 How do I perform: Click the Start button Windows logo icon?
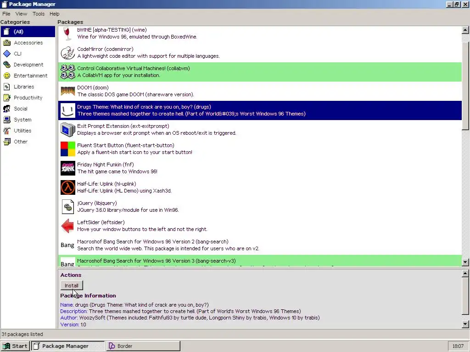tap(6, 346)
